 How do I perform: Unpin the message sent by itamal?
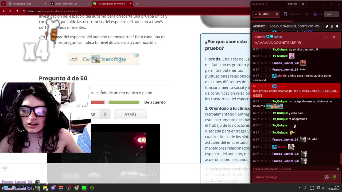click(x=334, y=37)
